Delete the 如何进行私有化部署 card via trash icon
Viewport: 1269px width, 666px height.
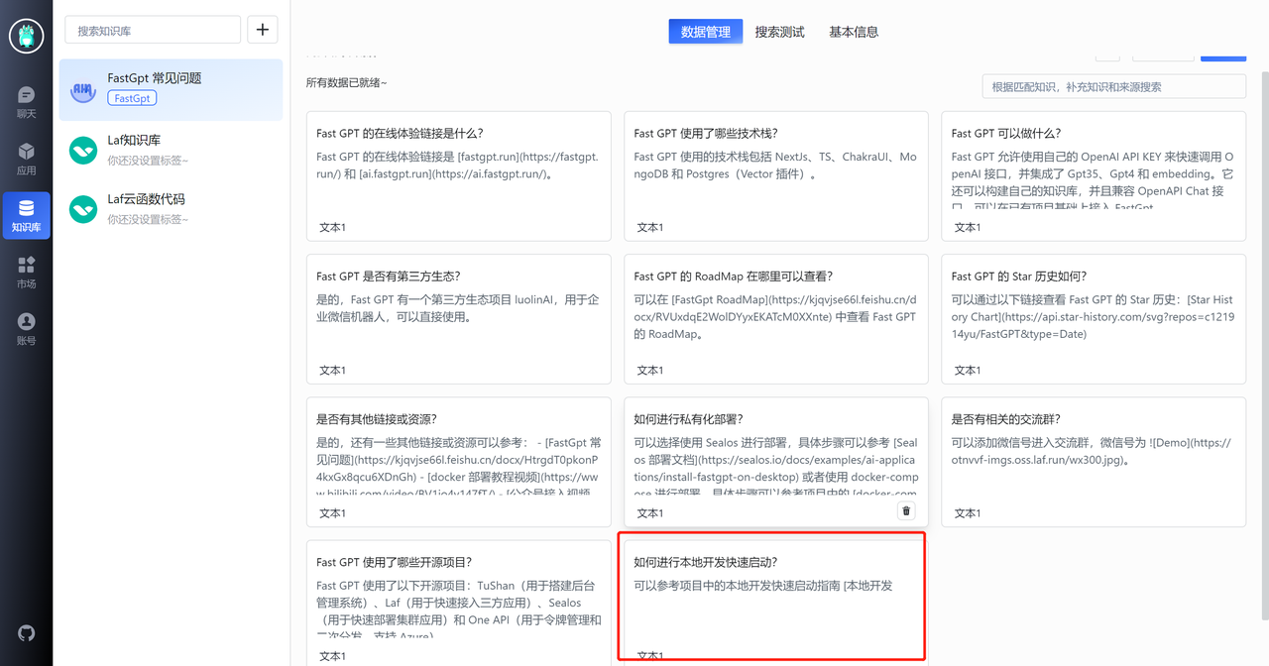pos(905,510)
